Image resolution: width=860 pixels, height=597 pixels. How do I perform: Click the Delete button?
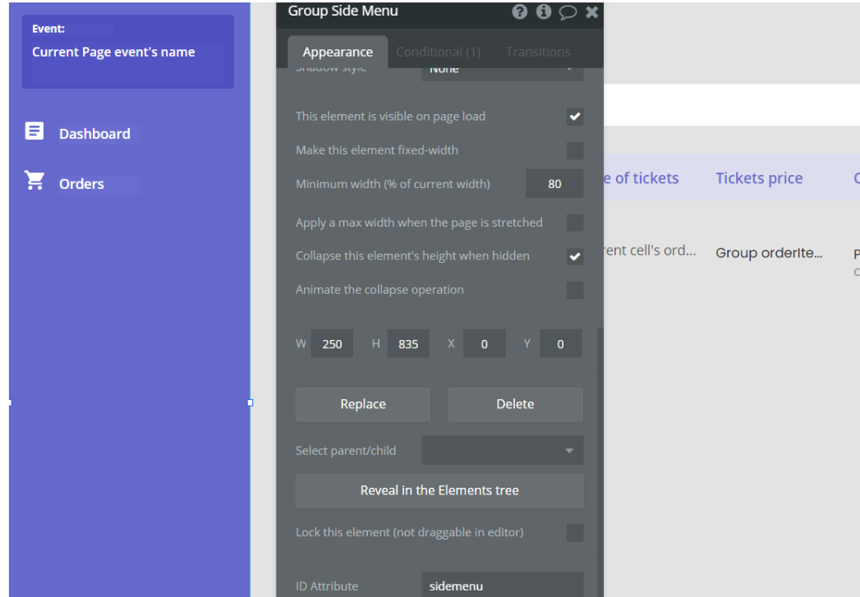click(x=515, y=405)
